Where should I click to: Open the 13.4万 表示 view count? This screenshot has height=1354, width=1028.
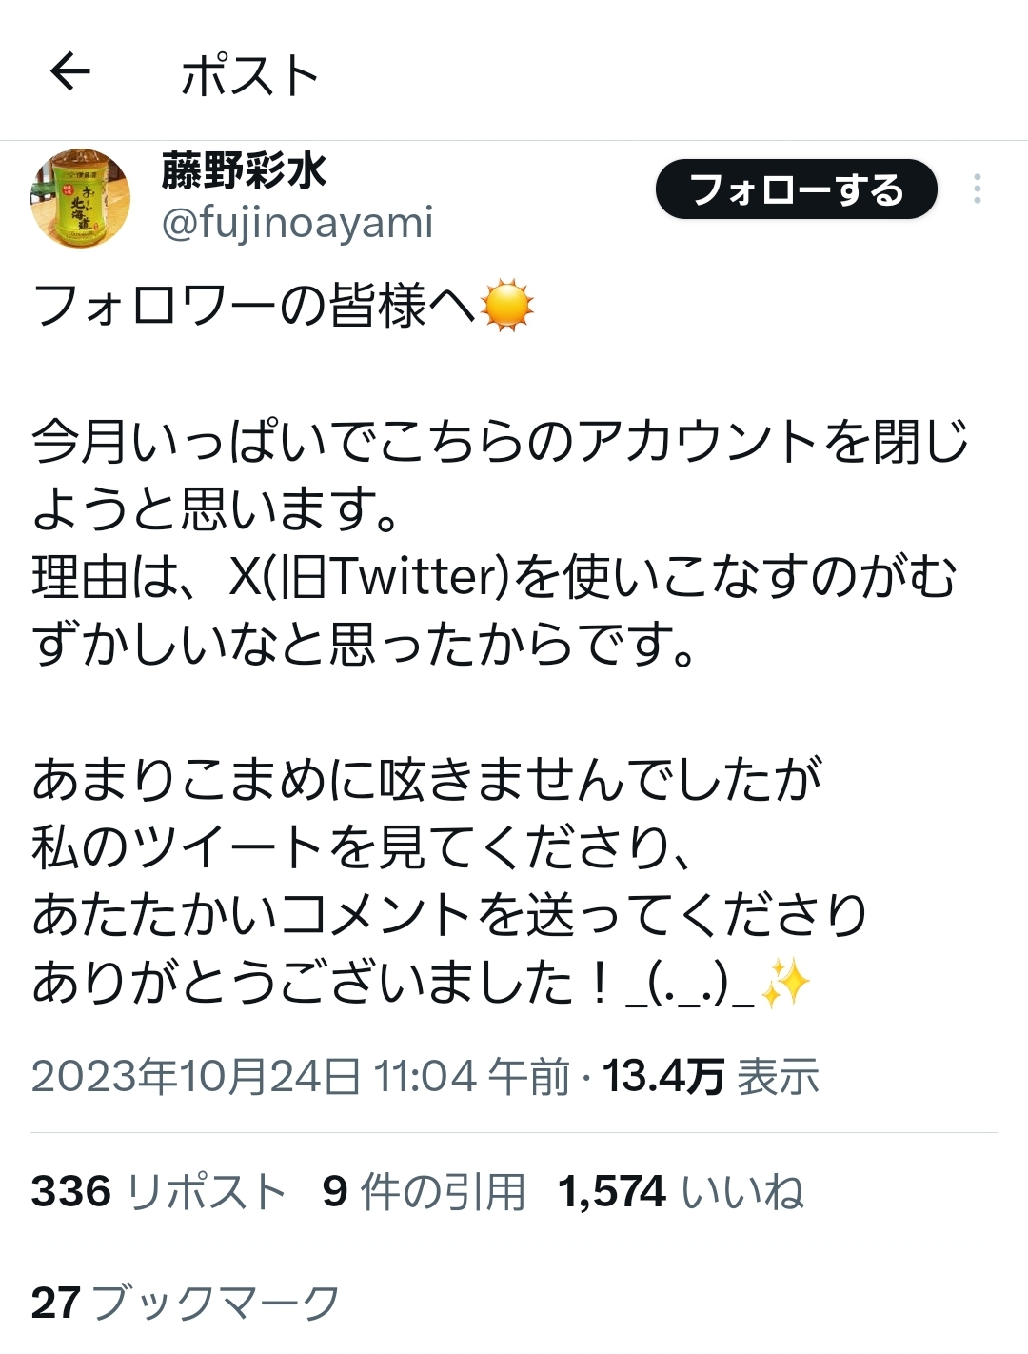(x=711, y=1077)
